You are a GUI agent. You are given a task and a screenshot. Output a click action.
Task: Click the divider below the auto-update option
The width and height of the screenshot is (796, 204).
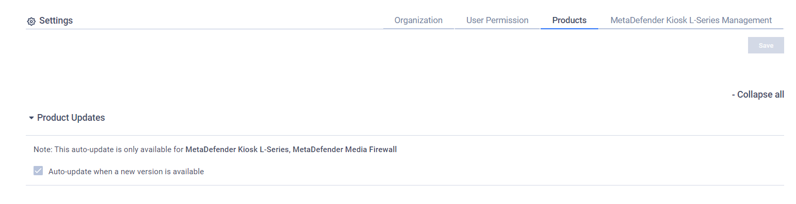tap(405, 185)
